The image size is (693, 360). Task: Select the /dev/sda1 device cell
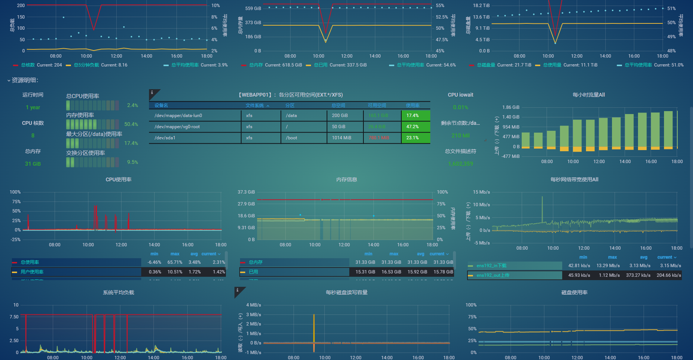(x=195, y=138)
